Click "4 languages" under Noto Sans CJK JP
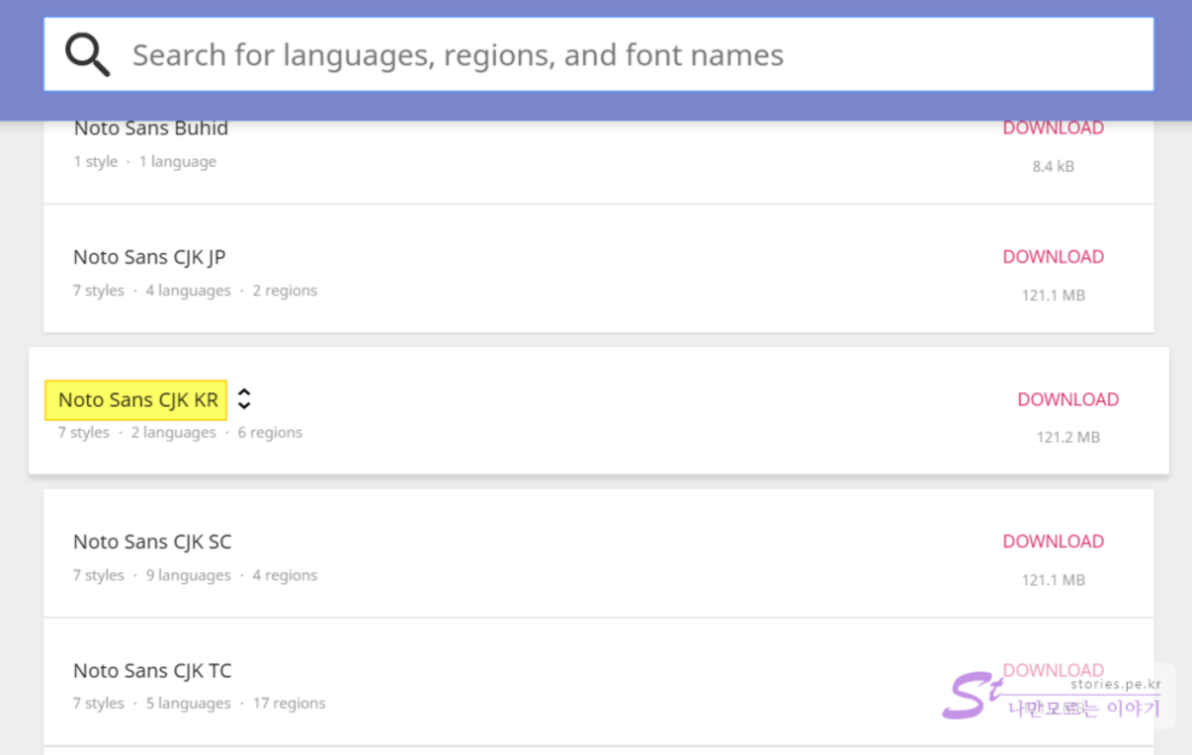The height and width of the screenshot is (755, 1192). [x=188, y=291]
